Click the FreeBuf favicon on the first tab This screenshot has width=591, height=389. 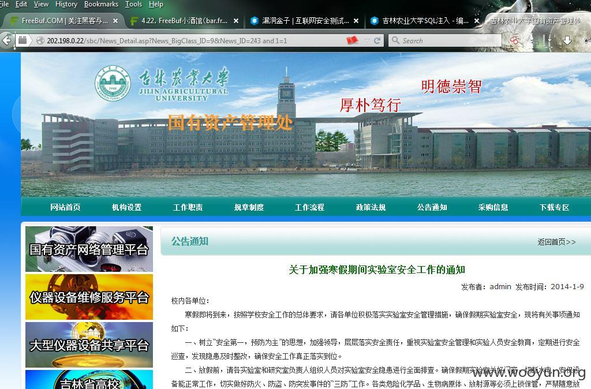(x=14, y=21)
